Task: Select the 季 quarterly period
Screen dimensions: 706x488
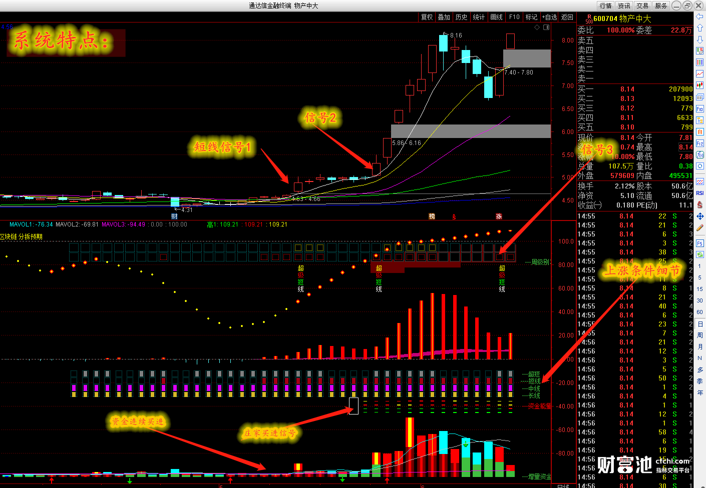Action: click(x=700, y=381)
